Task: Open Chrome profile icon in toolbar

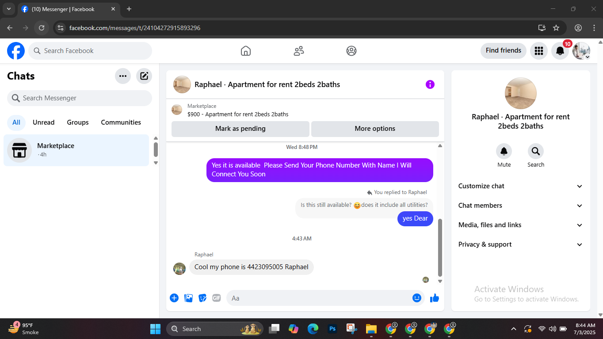Action: point(578,28)
